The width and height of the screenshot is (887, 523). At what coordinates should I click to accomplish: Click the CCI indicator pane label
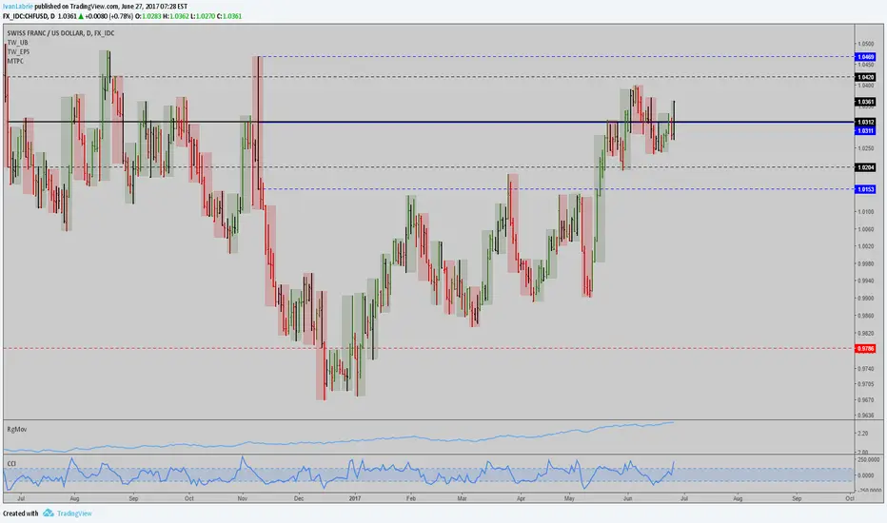point(11,464)
